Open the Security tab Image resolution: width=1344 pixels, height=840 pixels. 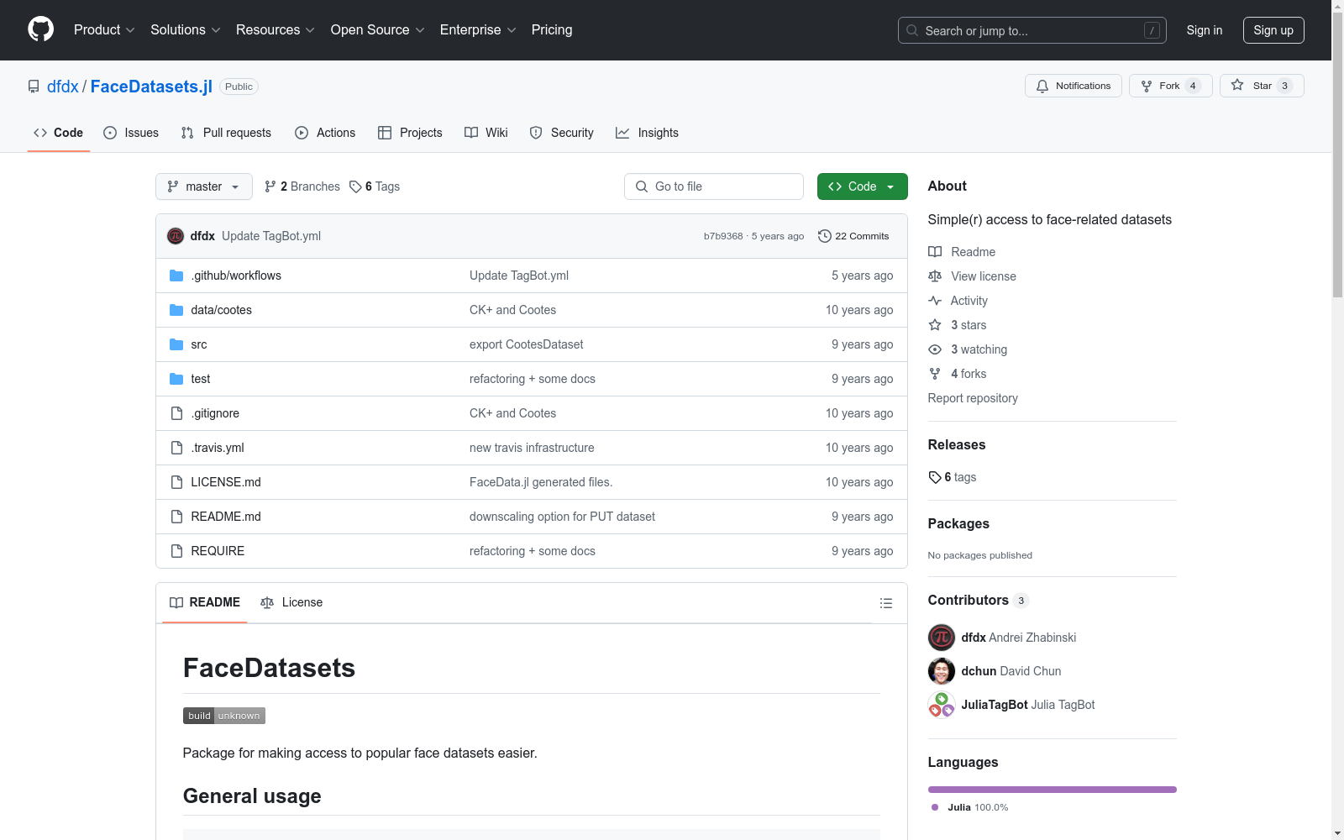[562, 133]
